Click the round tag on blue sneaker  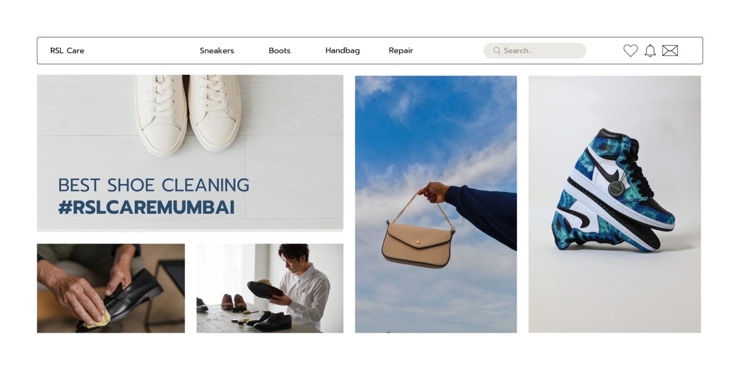point(617,189)
